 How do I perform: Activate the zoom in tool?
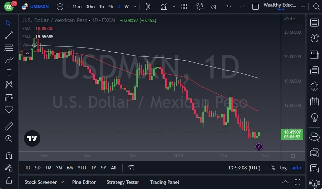click(x=9, y=139)
